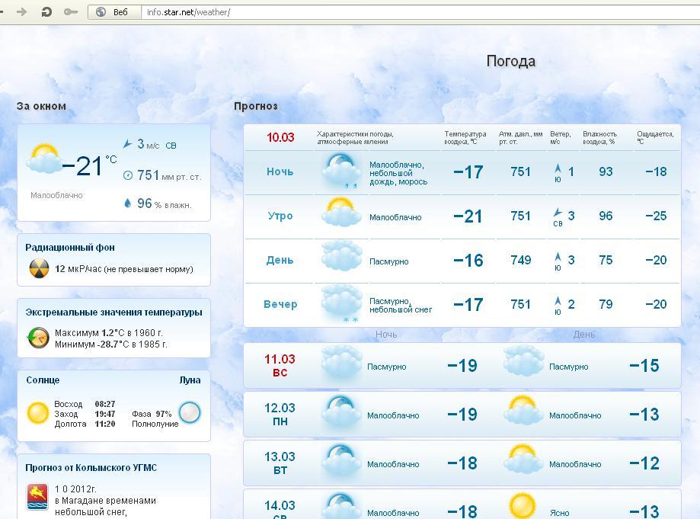This screenshot has height=519, width=700.
Task: Click the night drizzle weather icon for Ночь
Action: tap(340, 171)
